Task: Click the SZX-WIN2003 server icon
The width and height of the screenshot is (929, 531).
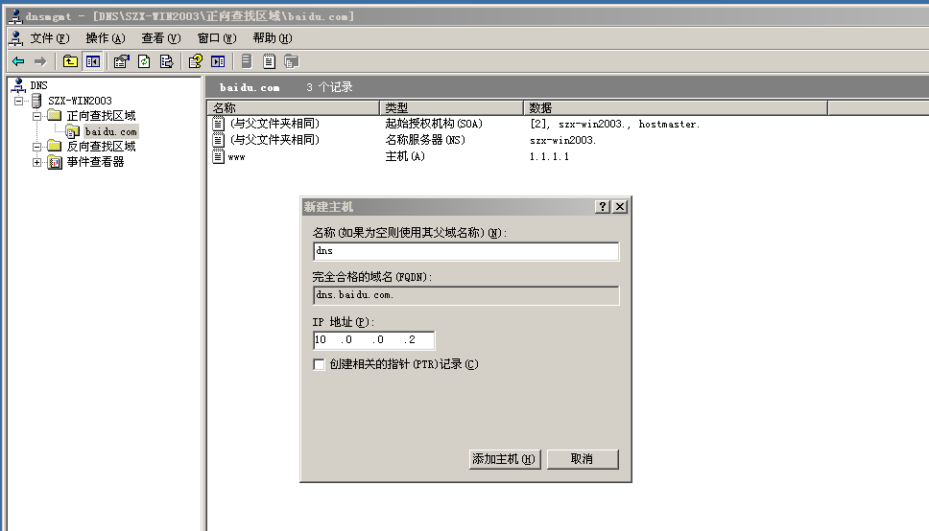Action: click(36, 101)
